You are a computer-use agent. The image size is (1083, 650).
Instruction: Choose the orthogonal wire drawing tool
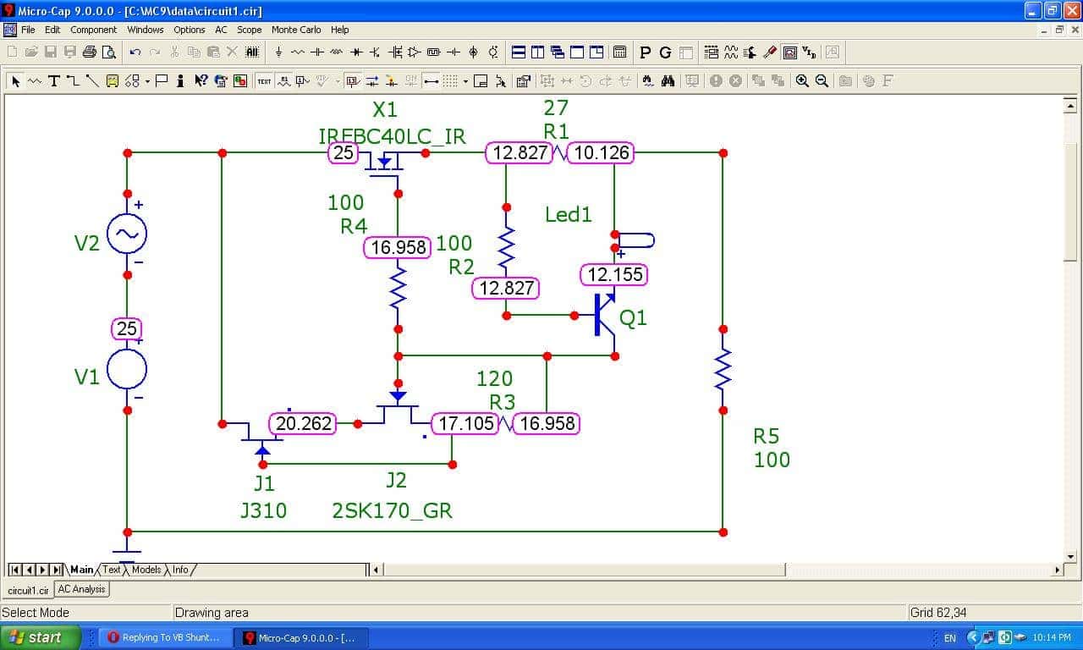tap(73, 81)
